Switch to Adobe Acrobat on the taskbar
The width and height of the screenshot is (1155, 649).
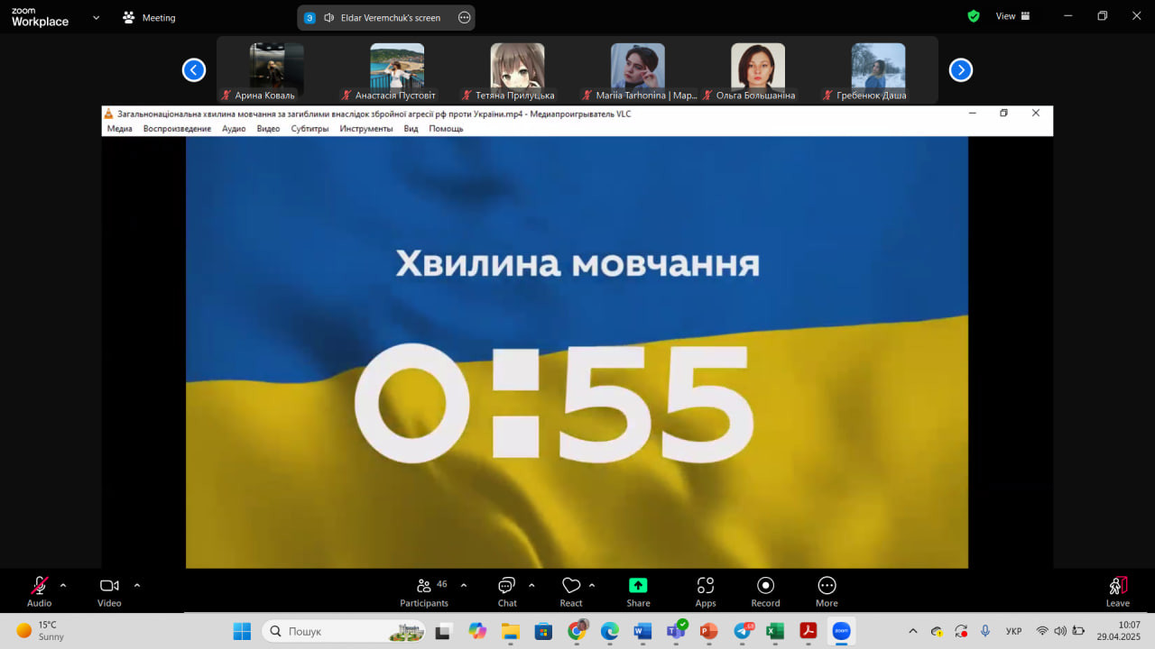click(x=808, y=631)
